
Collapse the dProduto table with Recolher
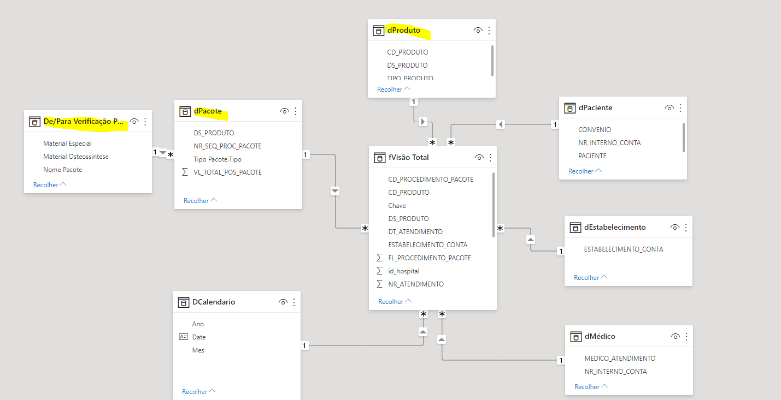click(394, 89)
